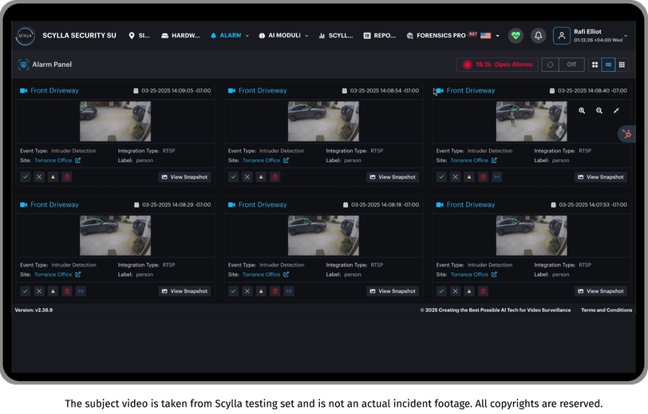Open the HARDW... navigation item
Screen dimensions: 648x414
[180, 36]
